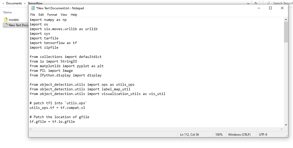
Task: Open the Edit menu
Action: tap(41, 15)
